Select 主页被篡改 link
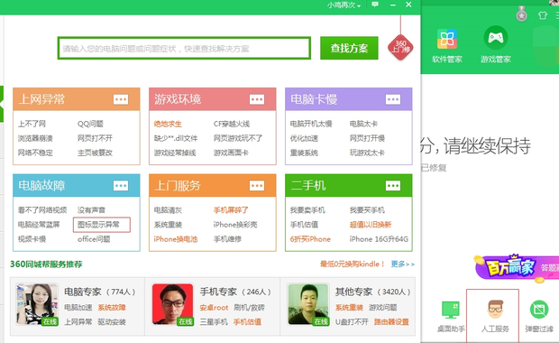The height and width of the screenshot is (343, 559). point(95,153)
